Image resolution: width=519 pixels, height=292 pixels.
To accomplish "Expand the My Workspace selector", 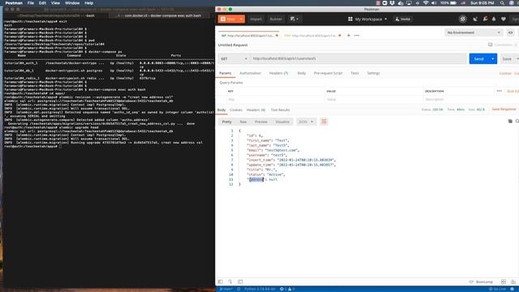I will pyautogui.click(x=367, y=19).
